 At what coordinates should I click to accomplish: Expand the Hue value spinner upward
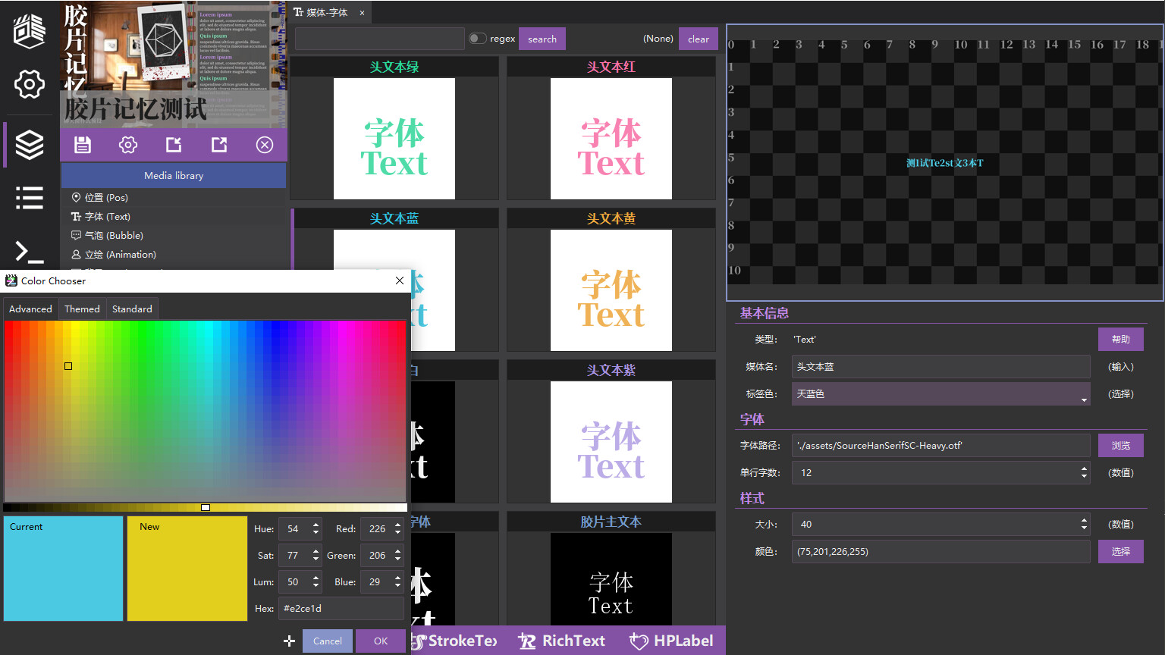[316, 525]
